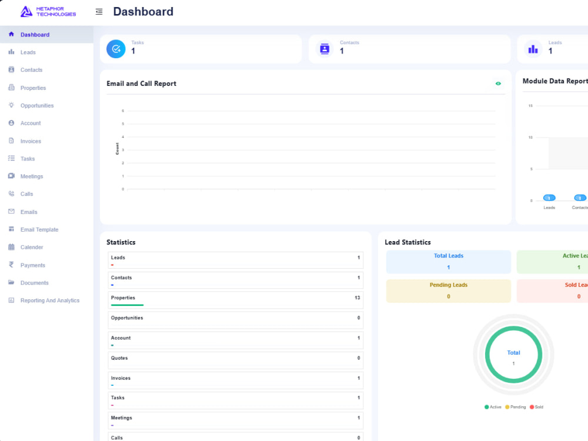Toggle the Email and Call Report eye icon

click(498, 83)
